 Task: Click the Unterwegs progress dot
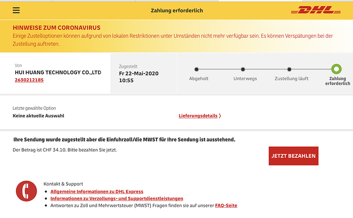(x=245, y=69)
